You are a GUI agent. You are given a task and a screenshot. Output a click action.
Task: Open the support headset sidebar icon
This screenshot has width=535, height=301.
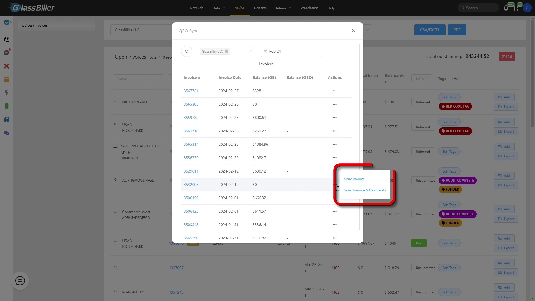[7, 39]
